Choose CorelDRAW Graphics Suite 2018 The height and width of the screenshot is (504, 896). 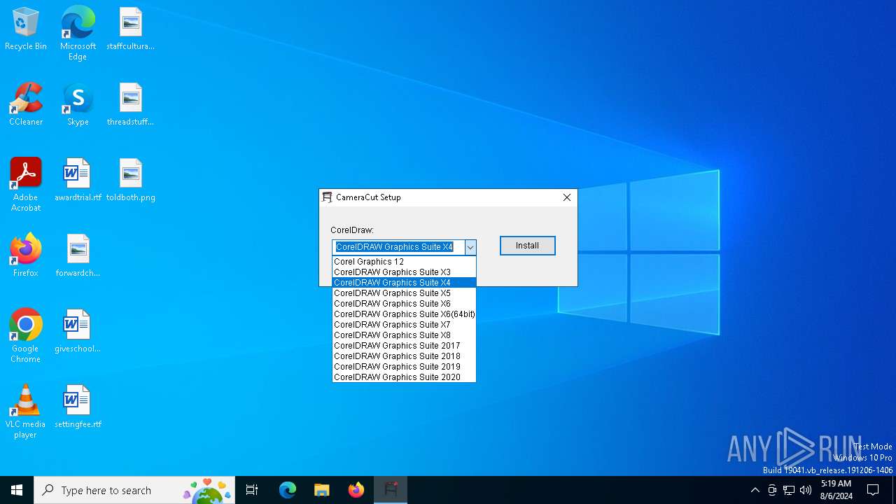pyautogui.click(x=404, y=356)
